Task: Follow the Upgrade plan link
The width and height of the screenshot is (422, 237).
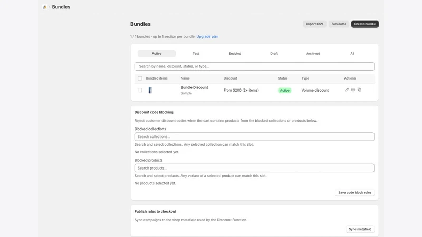Action: tap(207, 36)
